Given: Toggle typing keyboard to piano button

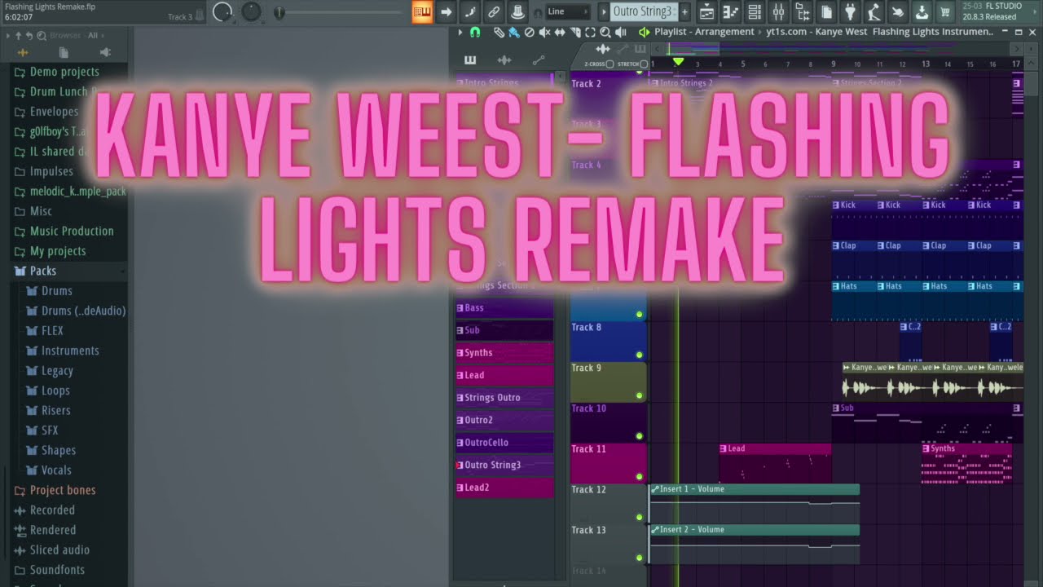Looking at the screenshot, I should coord(422,11).
